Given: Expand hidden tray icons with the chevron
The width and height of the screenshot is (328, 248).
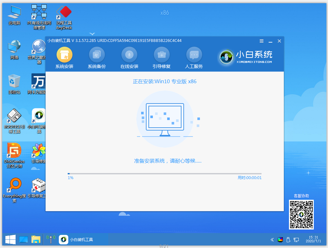Looking at the screenshot, I should [272, 239].
